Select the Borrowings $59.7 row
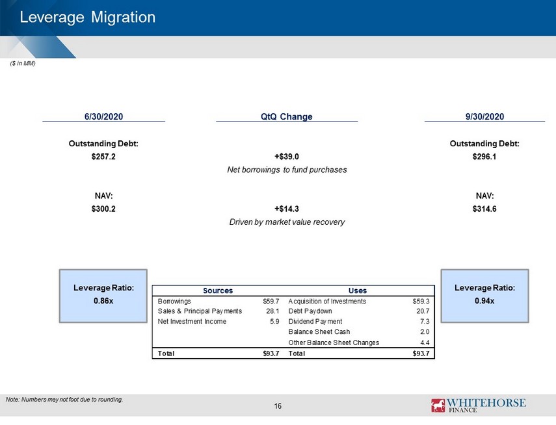The height and width of the screenshot is (425, 556). (218, 302)
